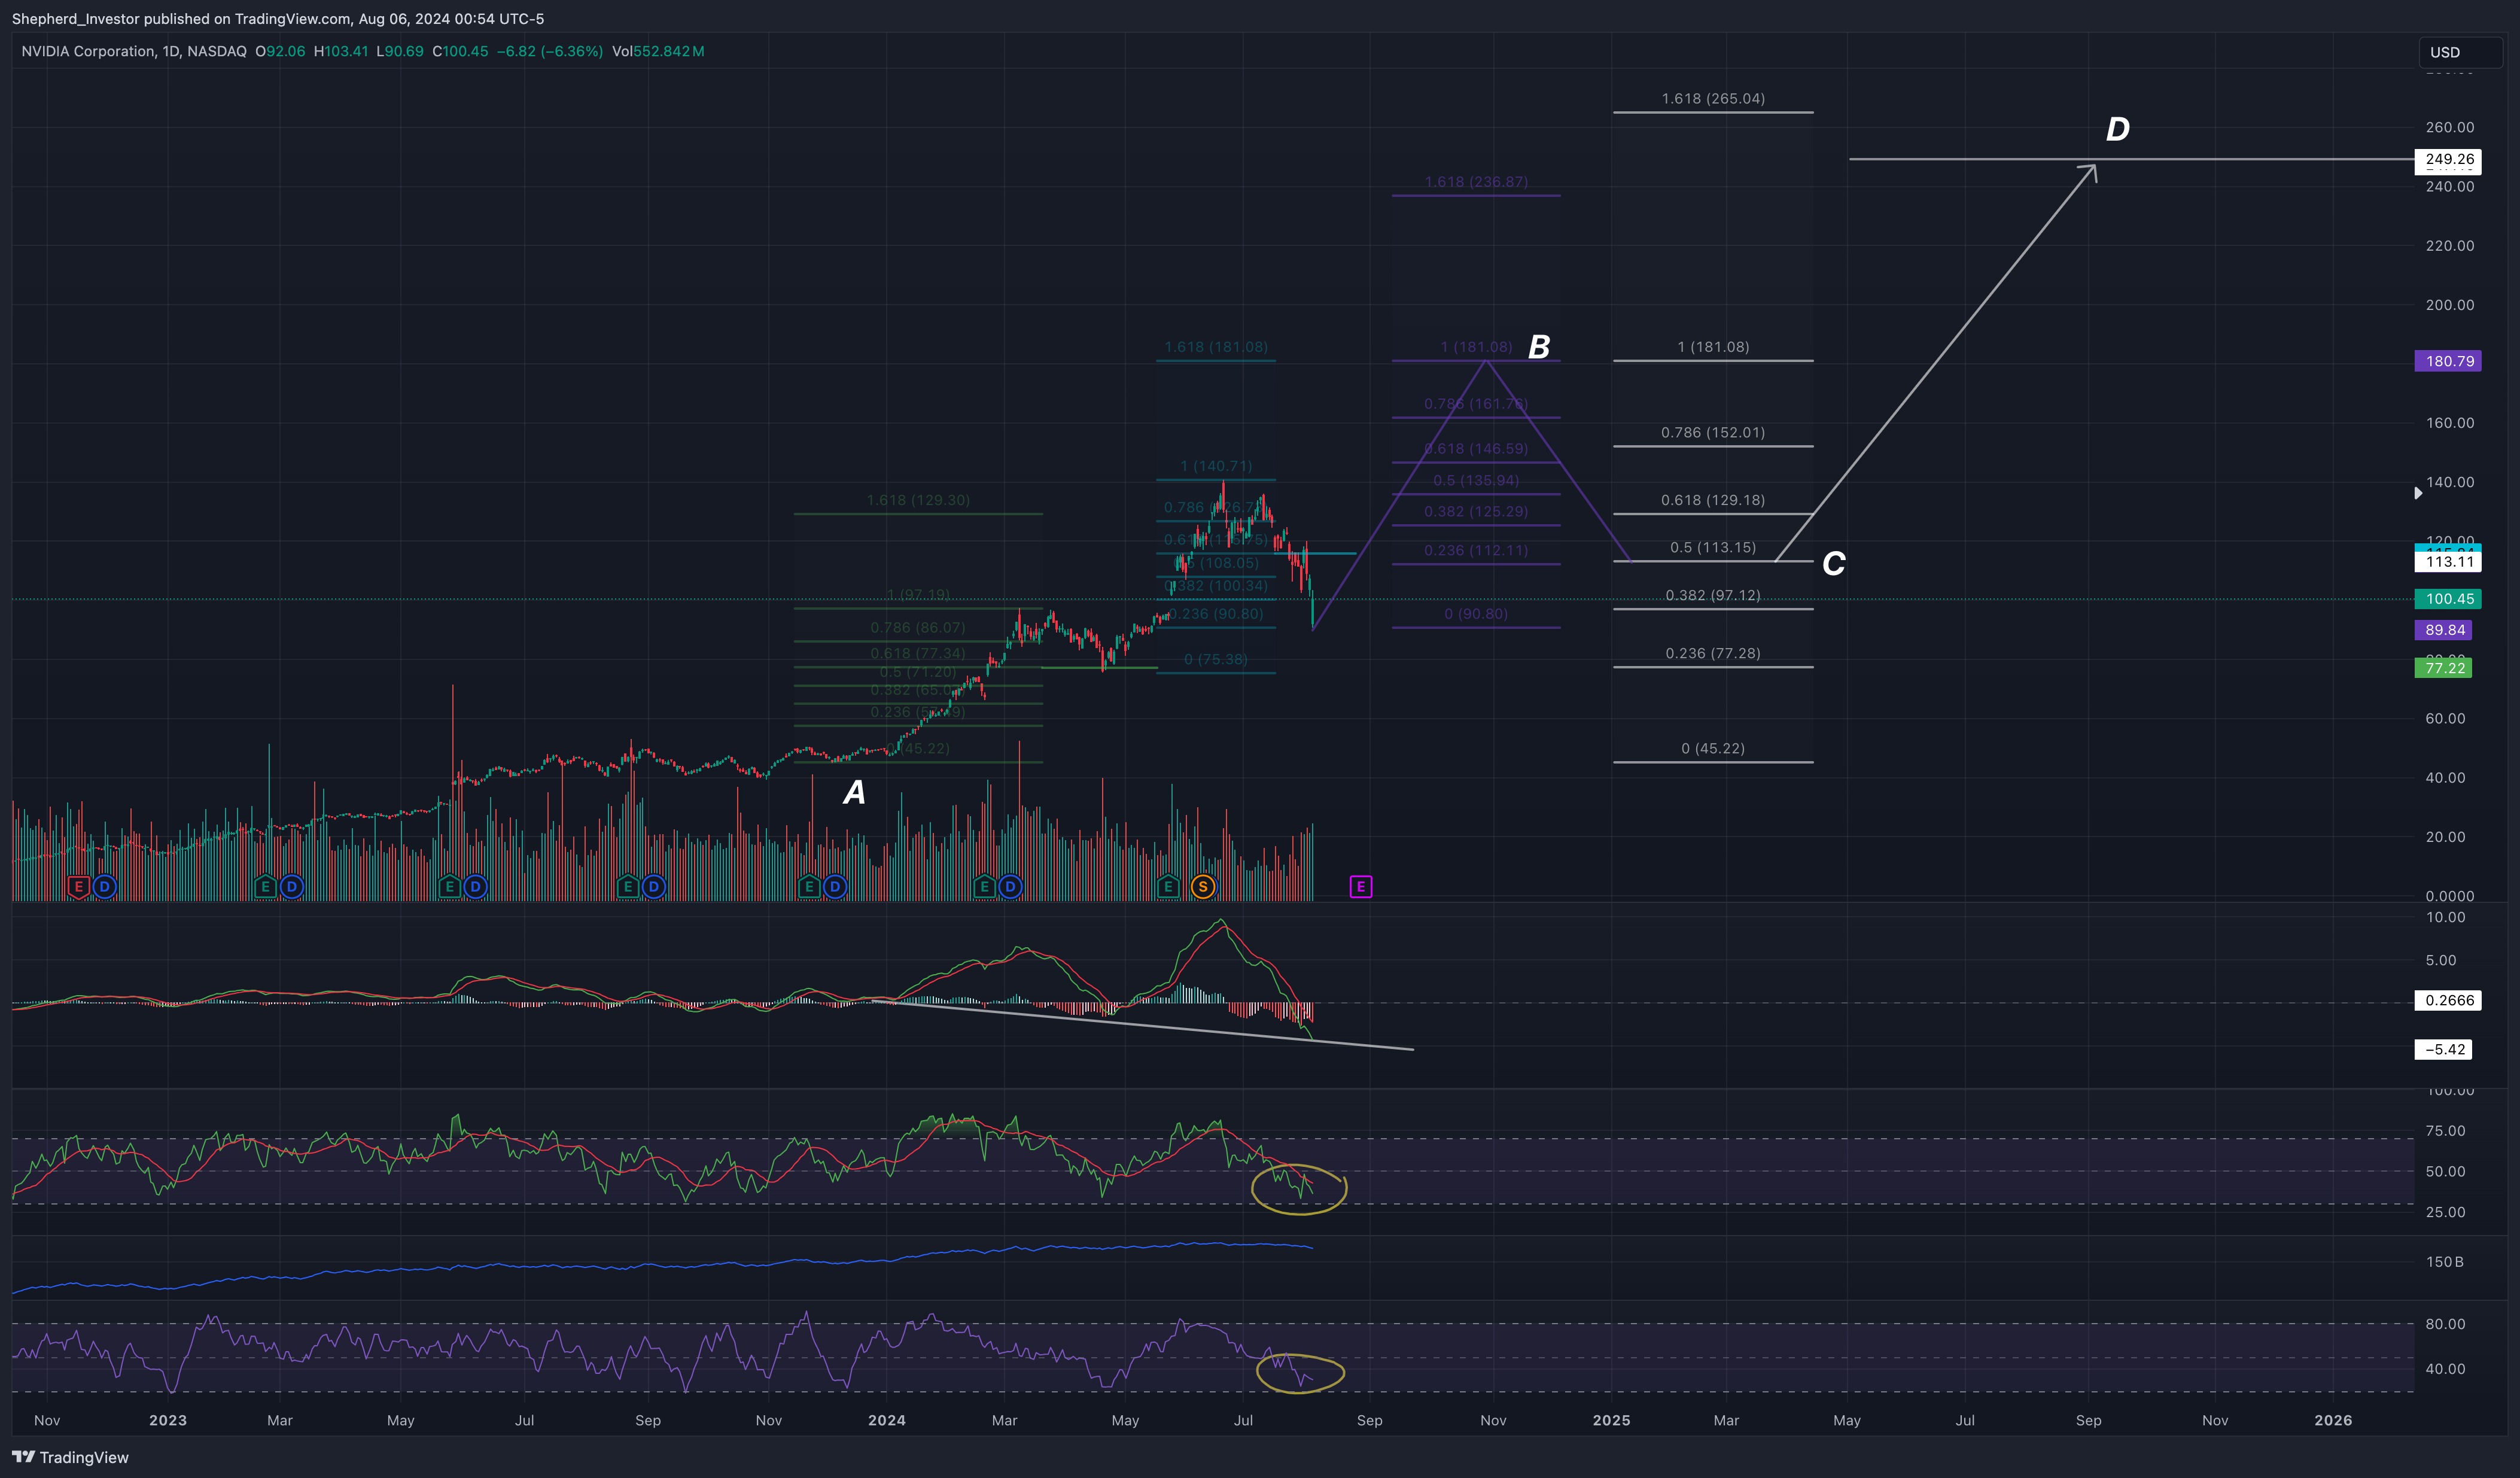Image resolution: width=2520 pixels, height=1478 pixels.
Task: Click the green 77.22 price label
Action: click(x=2444, y=668)
